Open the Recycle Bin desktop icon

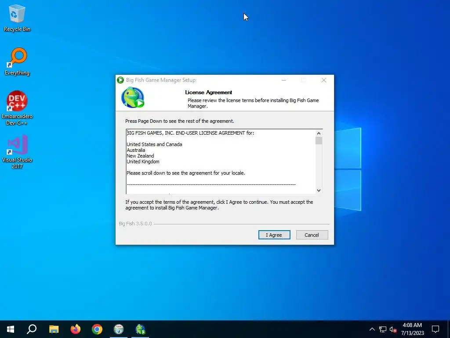point(17,18)
